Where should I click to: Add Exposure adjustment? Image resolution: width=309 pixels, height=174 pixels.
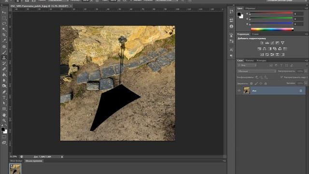[278, 43]
